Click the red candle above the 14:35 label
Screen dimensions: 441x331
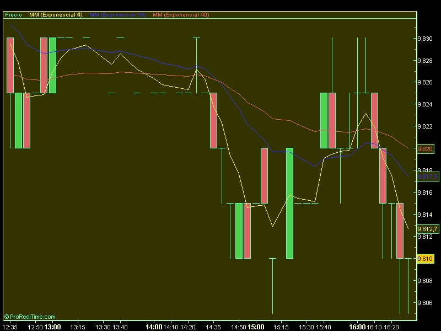tap(213, 120)
